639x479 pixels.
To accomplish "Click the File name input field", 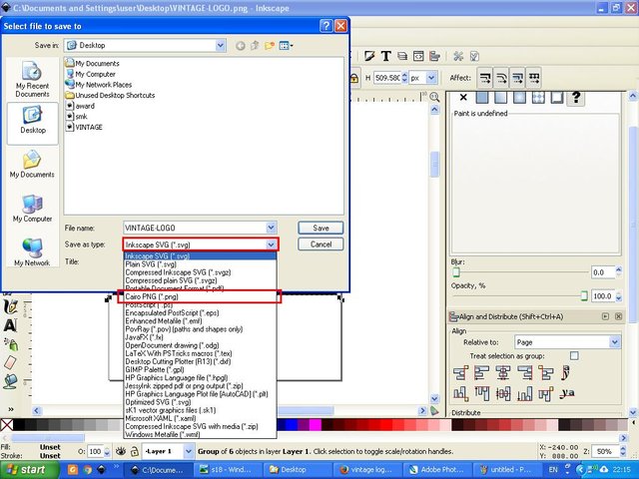I will (195, 228).
